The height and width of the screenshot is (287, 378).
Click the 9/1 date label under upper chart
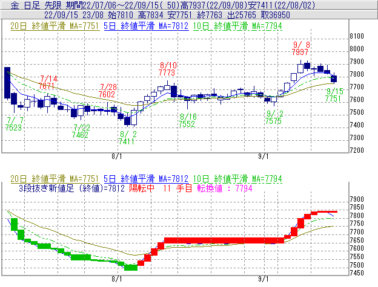tap(264, 156)
